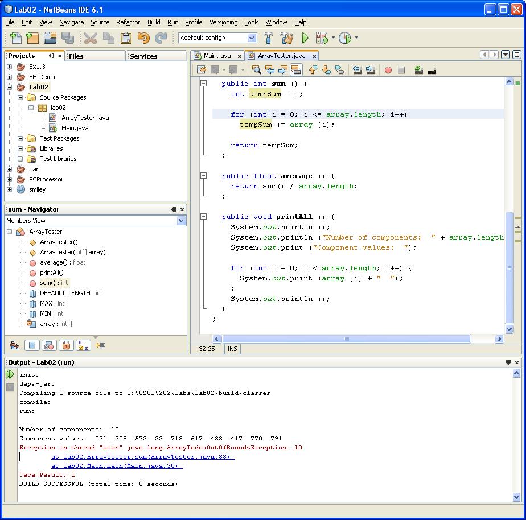
Task: Toggle Show Fields filter in Navigator bottom bar
Action: coord(32,345)
